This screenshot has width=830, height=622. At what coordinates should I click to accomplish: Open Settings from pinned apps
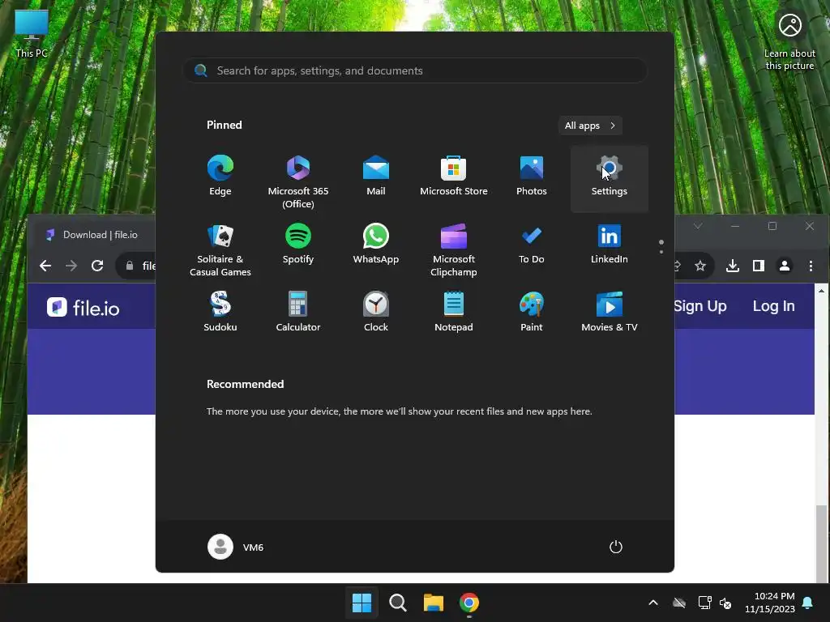tap(610, 177)
